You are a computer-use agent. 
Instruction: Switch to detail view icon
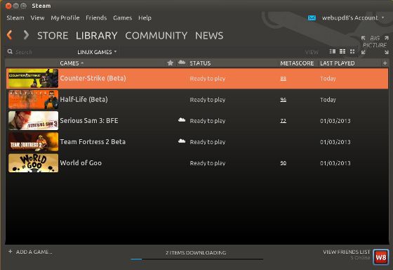tap(333, 51)
